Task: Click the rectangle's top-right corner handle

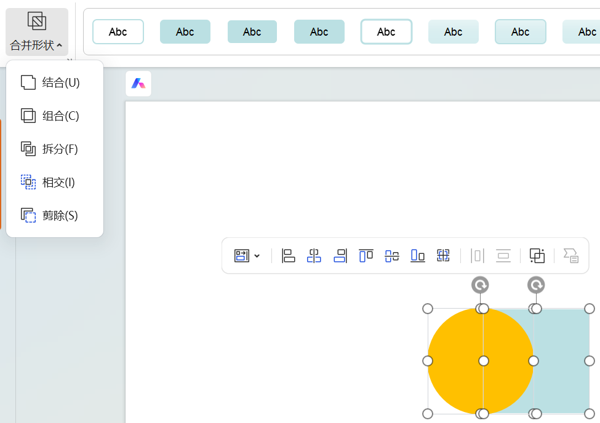Action: [x=590, y=309]
